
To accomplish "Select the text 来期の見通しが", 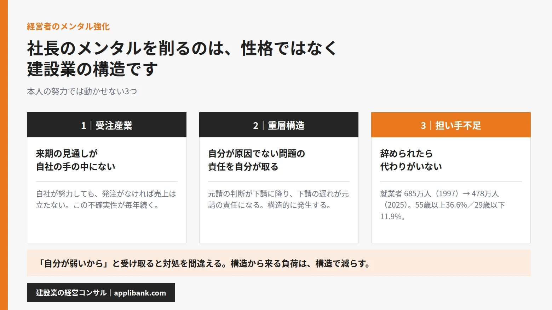I will click(x=67, y=154).
